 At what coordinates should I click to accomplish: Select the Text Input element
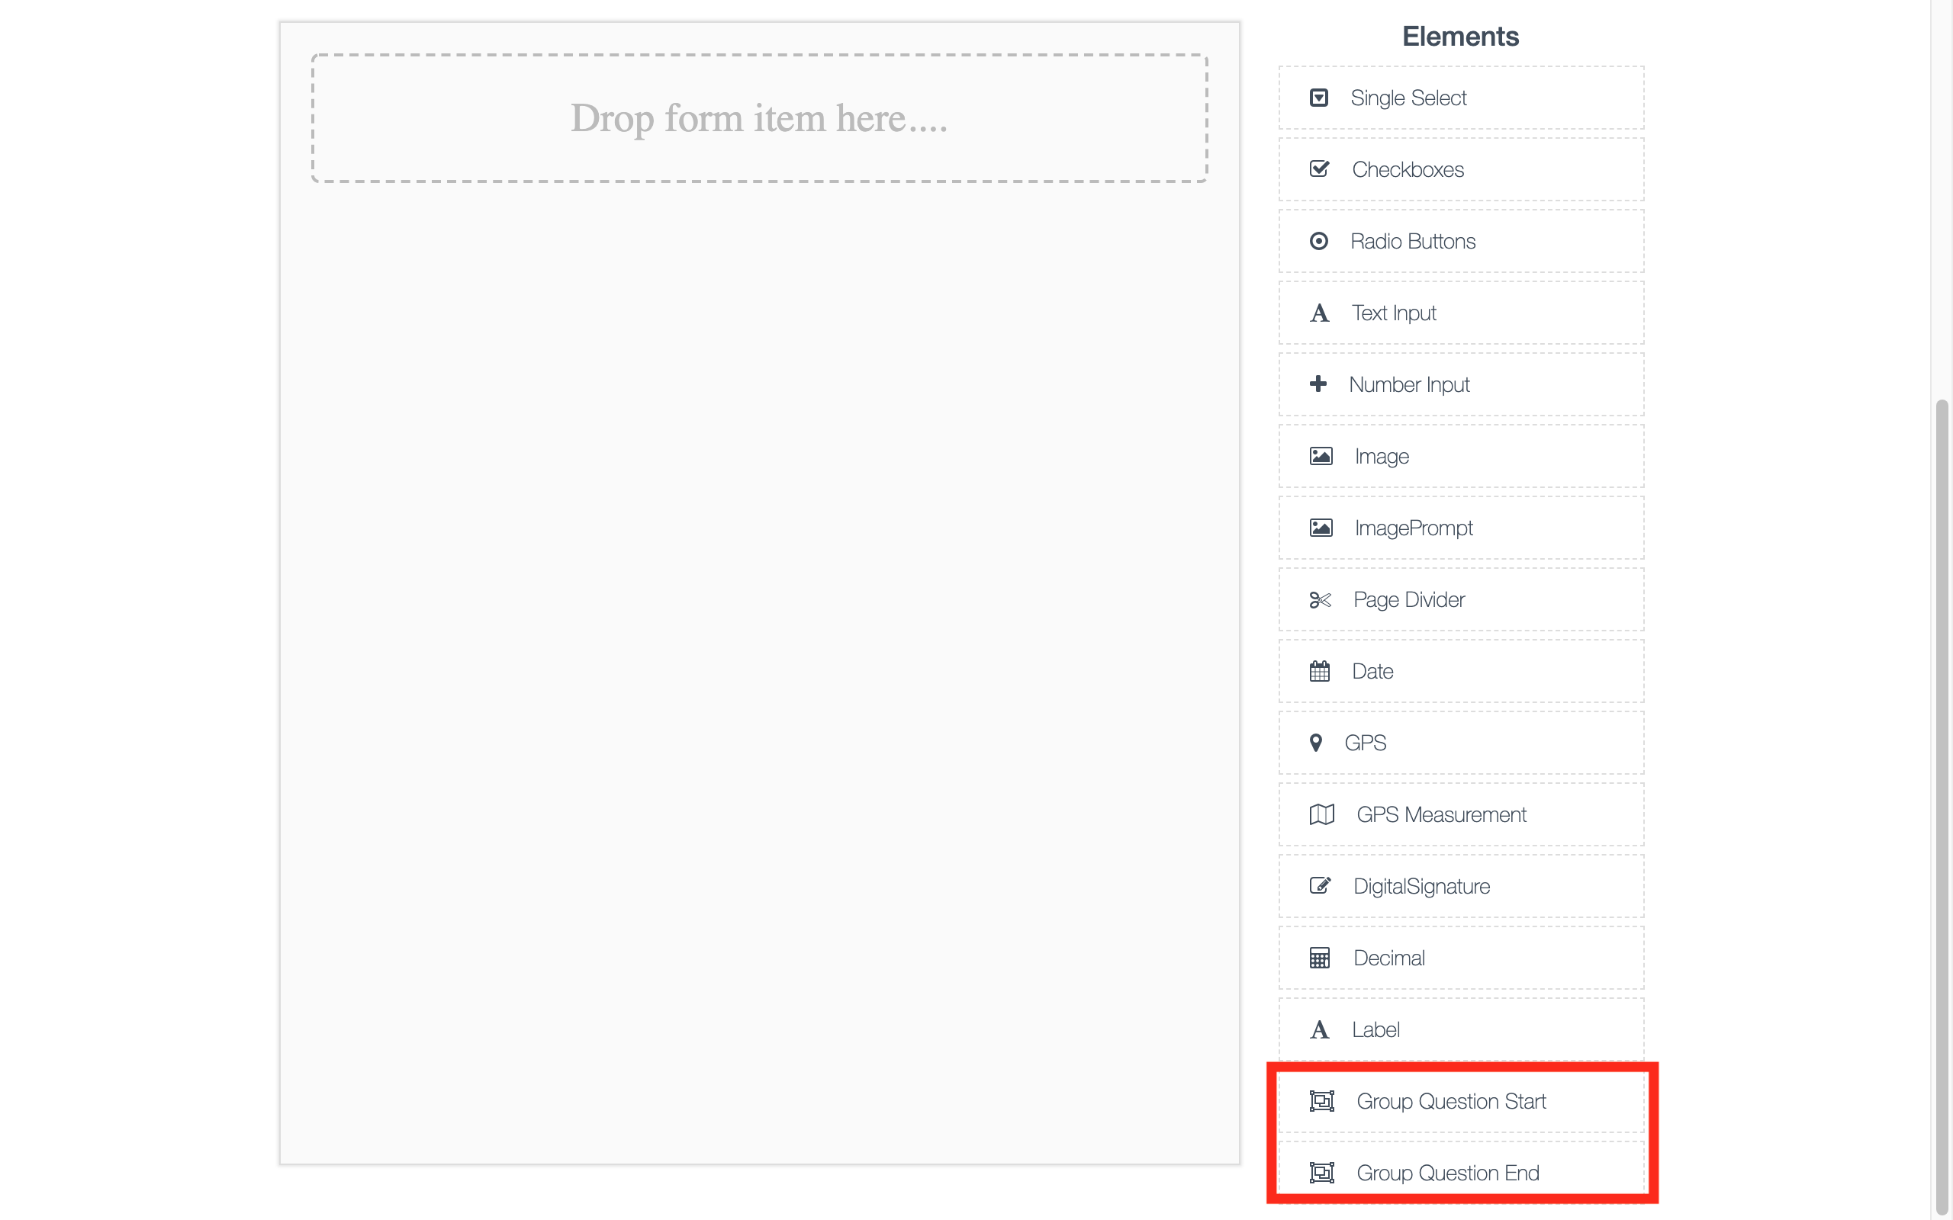pyautogui.click(x=1461, y=313)
